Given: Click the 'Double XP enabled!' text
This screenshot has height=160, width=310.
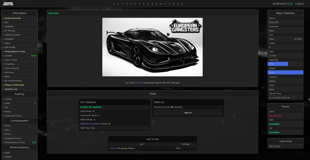Looking at the screenshot, I should 91,107.
